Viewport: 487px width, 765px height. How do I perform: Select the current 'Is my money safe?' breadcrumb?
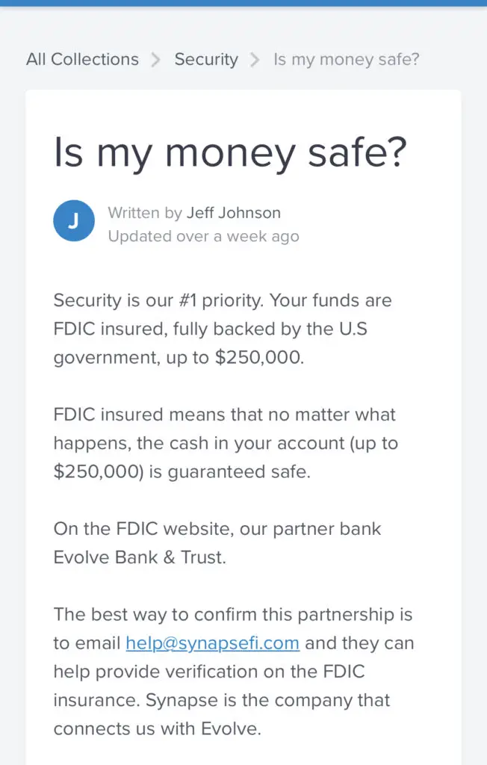click(347, 60)
